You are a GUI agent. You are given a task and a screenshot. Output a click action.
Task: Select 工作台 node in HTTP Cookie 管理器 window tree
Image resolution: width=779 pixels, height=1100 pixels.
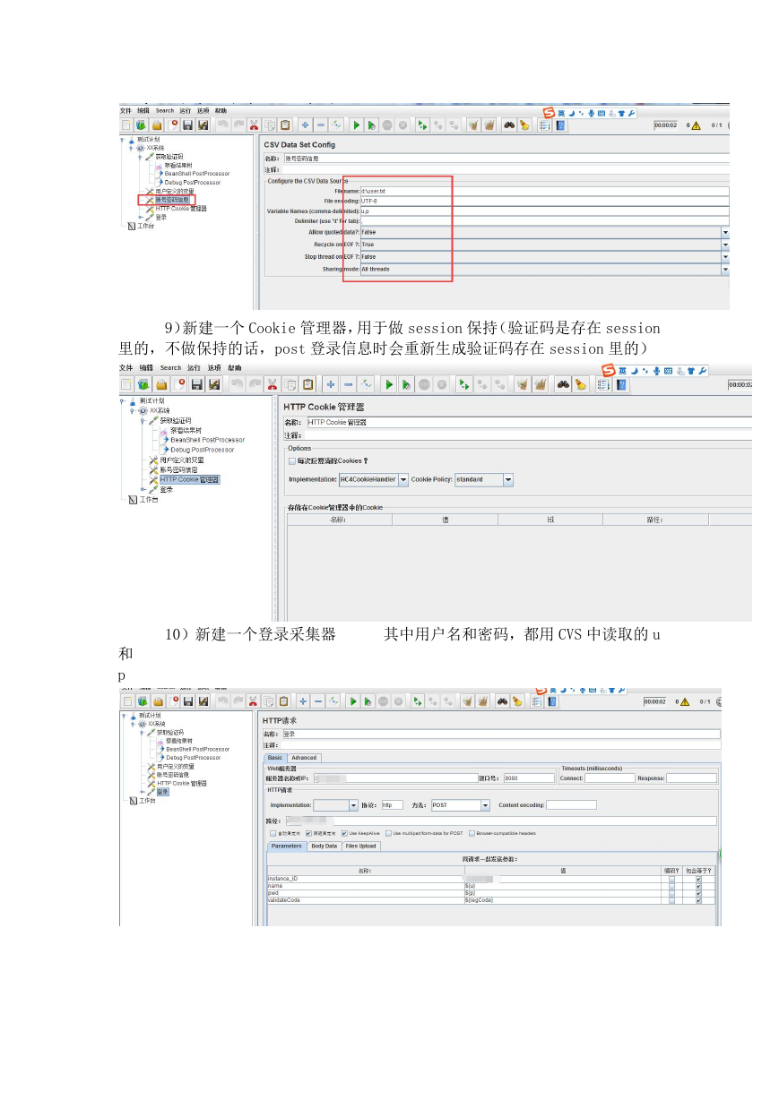pyautogui.click(x=149, y=499)
